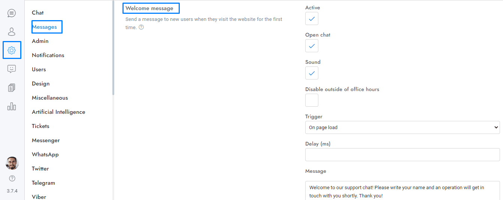Click the Delay (ms) input field
The width and height of the screenshot is (503, 200).
tap(402, 154)
